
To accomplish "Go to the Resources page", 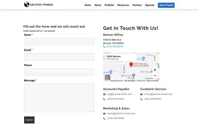I will click(123, 5).
